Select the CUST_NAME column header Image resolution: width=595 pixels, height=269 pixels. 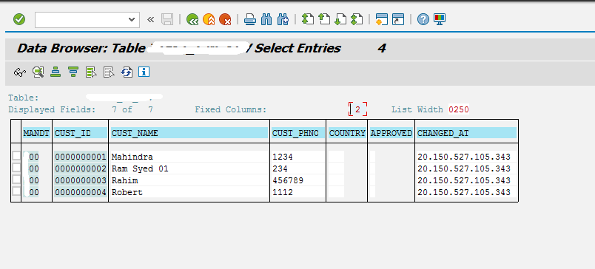tap(189, 133)
